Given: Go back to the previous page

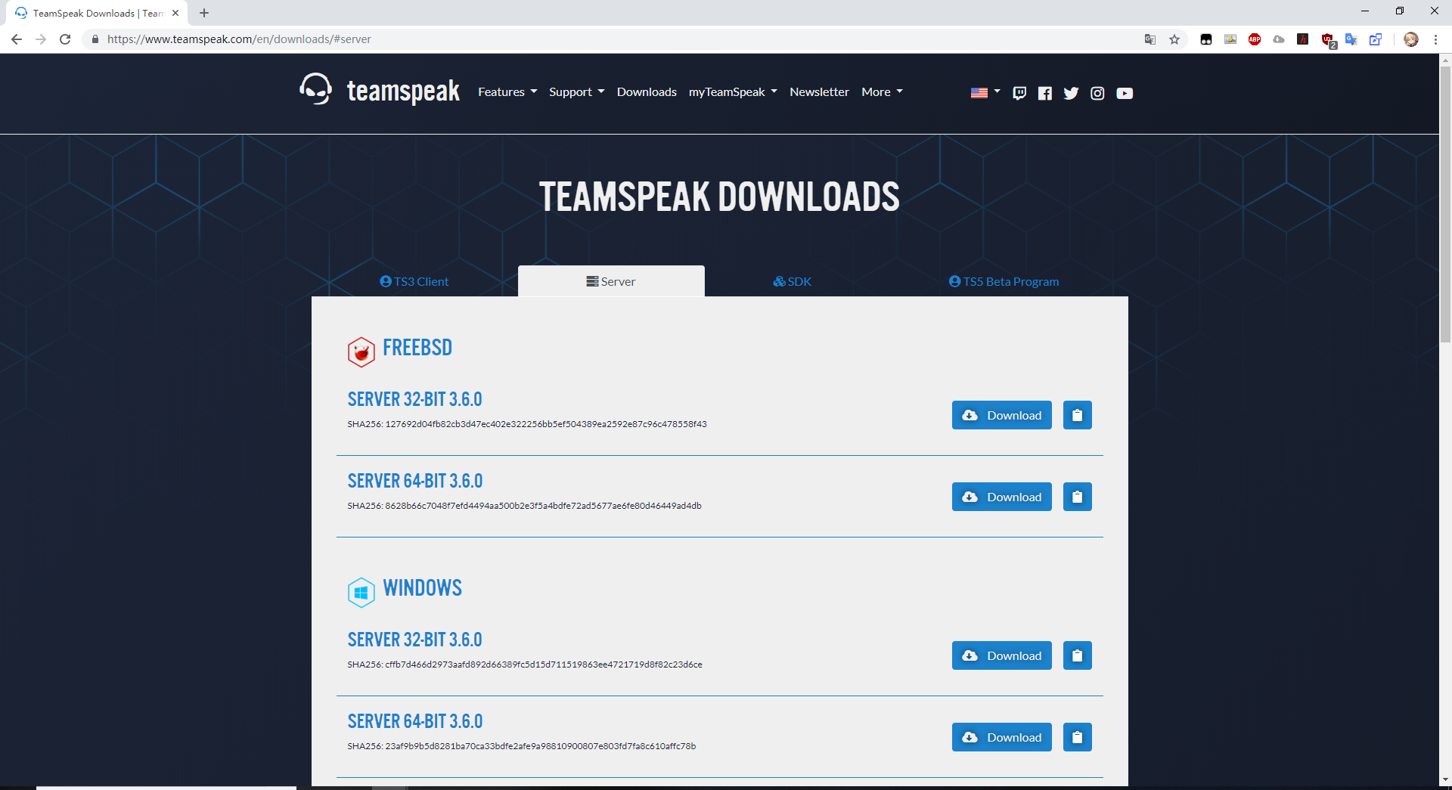Looking at the screenshot, I should coord(17,39).
